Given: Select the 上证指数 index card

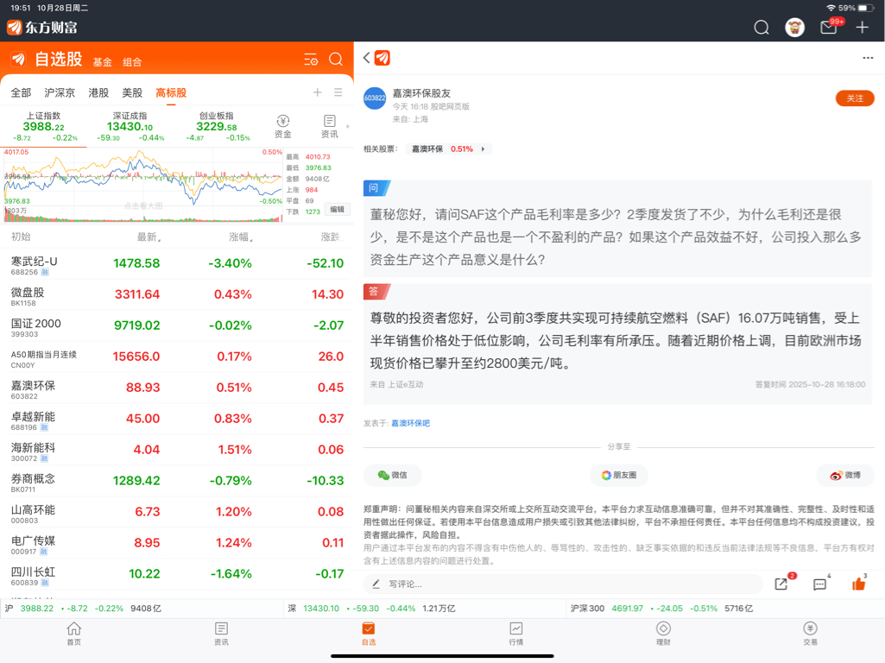Looking at the screenshot, I should [44, 126].
